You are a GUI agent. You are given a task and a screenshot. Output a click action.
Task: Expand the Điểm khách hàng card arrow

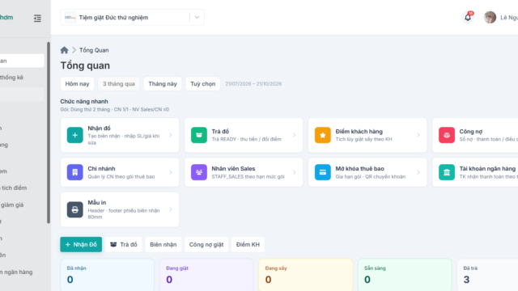click(418, 135)
